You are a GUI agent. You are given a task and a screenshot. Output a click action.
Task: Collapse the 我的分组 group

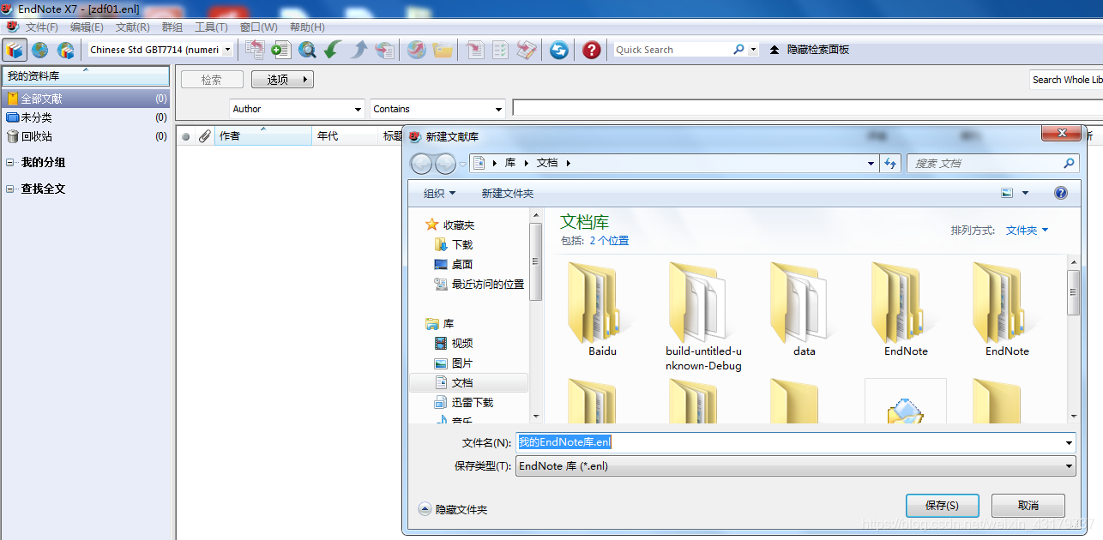point(10,162)
